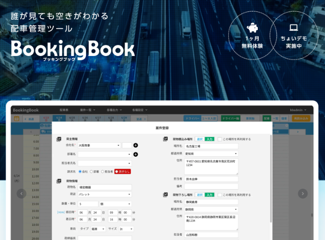Click the plus icon beside 会社名 field
Viewport: 325px width, 240px height.
(136, 145)
